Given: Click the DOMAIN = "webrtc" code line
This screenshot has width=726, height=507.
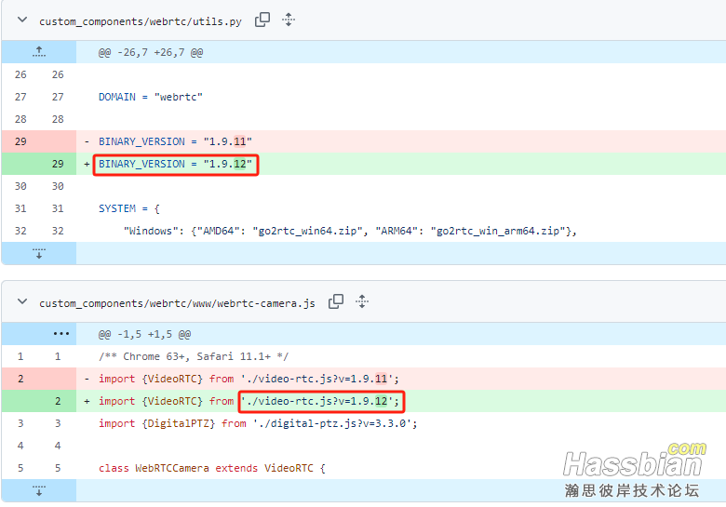Looking at the screenshot, I should click(151, 97).
